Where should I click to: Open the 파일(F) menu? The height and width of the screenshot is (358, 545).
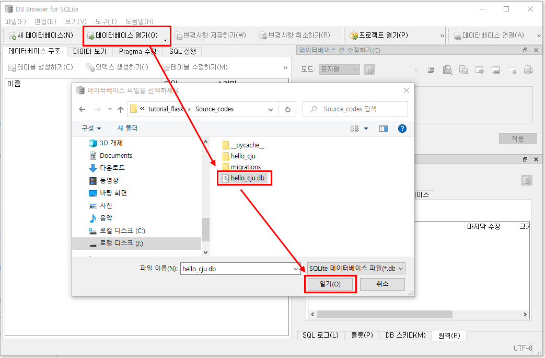click(15, 21)
